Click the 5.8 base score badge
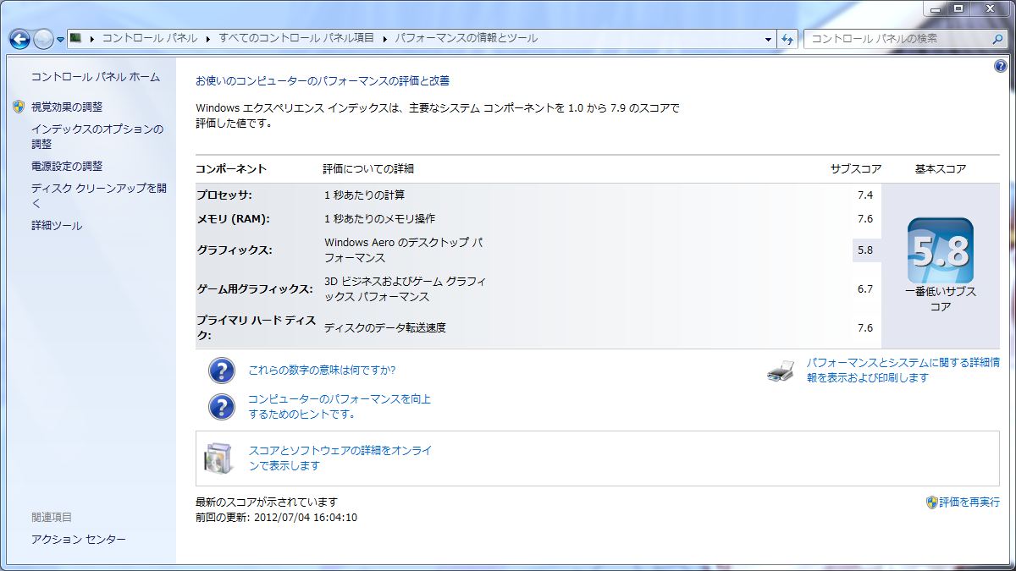 (940, 251)
